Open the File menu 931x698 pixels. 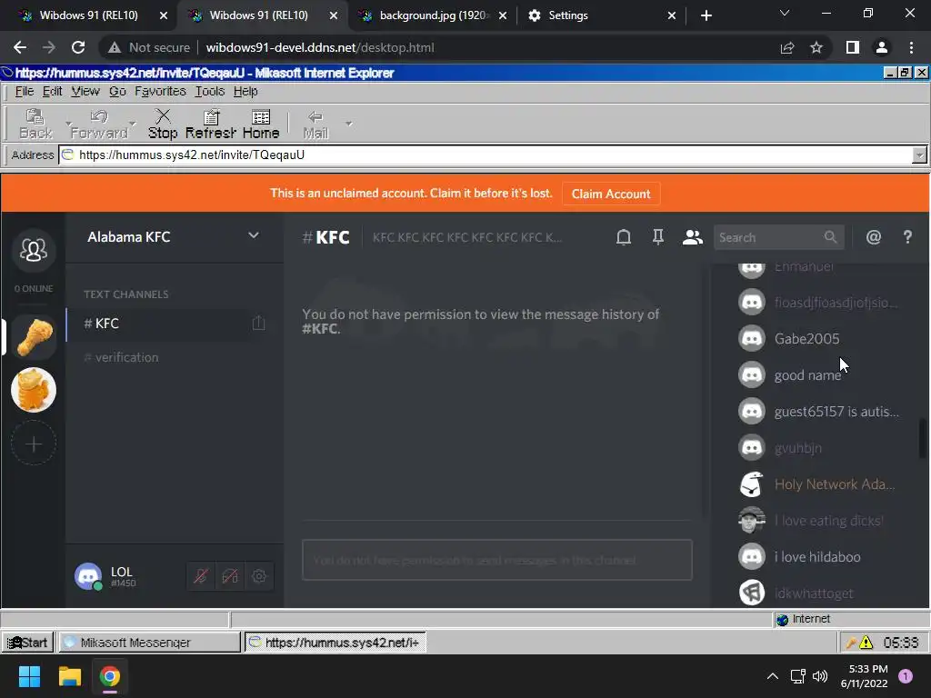25,92
